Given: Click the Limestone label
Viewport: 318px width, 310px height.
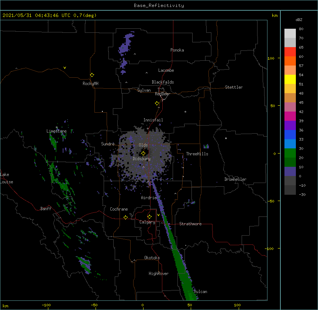Looking at the screenshot, I should pyautogui.click(x=56, y=131).
